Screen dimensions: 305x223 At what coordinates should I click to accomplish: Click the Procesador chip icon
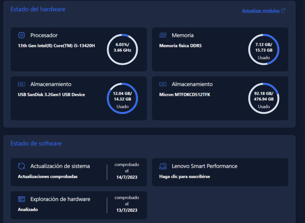pos(21,35)
